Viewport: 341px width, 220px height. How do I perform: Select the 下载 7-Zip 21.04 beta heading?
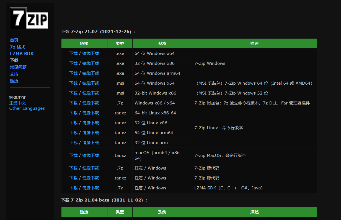105,200
